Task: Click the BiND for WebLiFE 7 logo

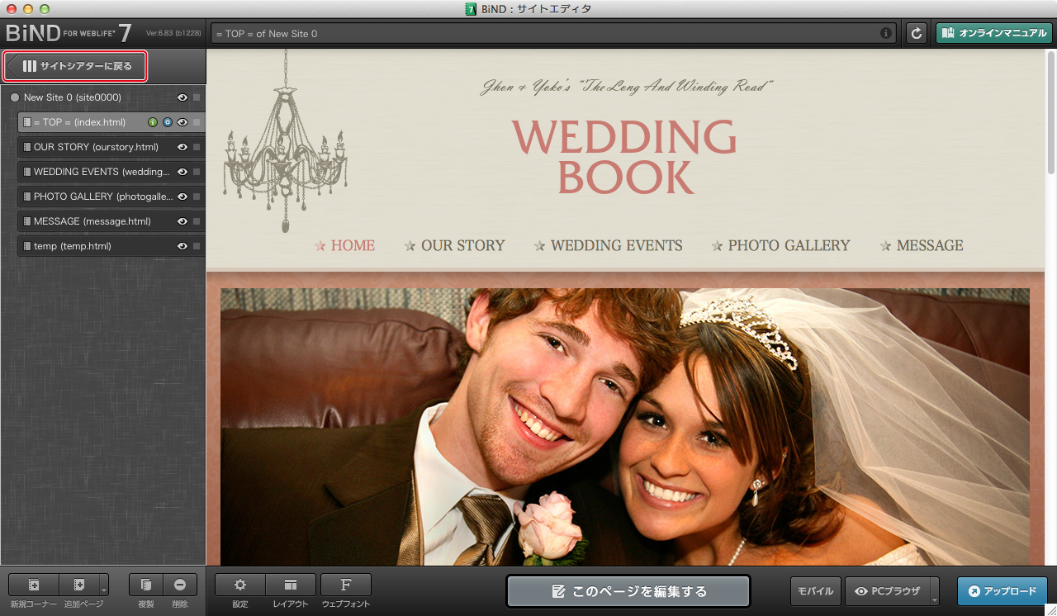Action: (x=69, y=33)
